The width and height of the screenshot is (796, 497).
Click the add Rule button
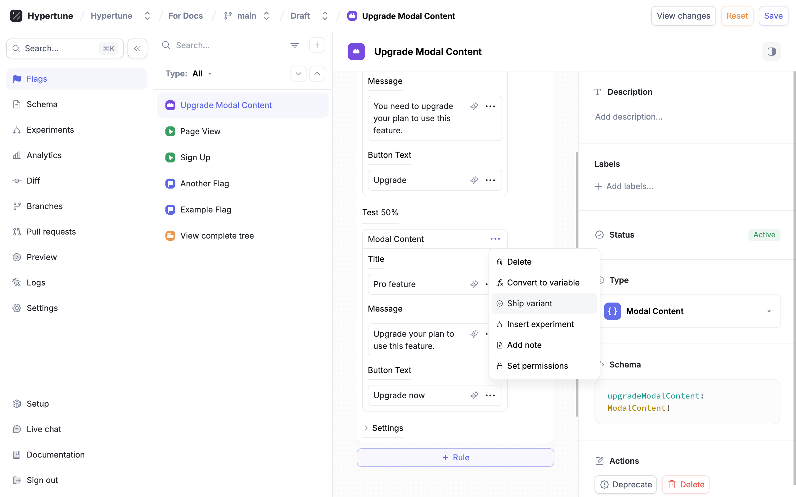point(455,457)
